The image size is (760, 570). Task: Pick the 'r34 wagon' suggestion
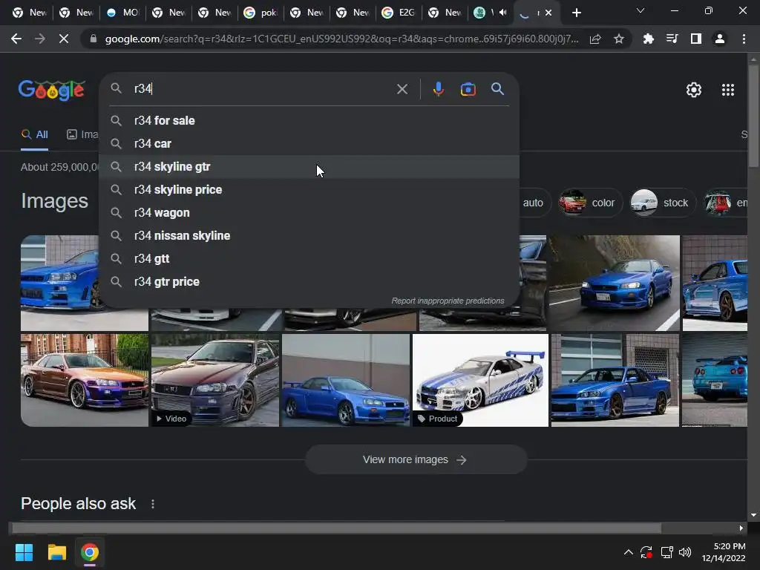[x=309, y=213]
